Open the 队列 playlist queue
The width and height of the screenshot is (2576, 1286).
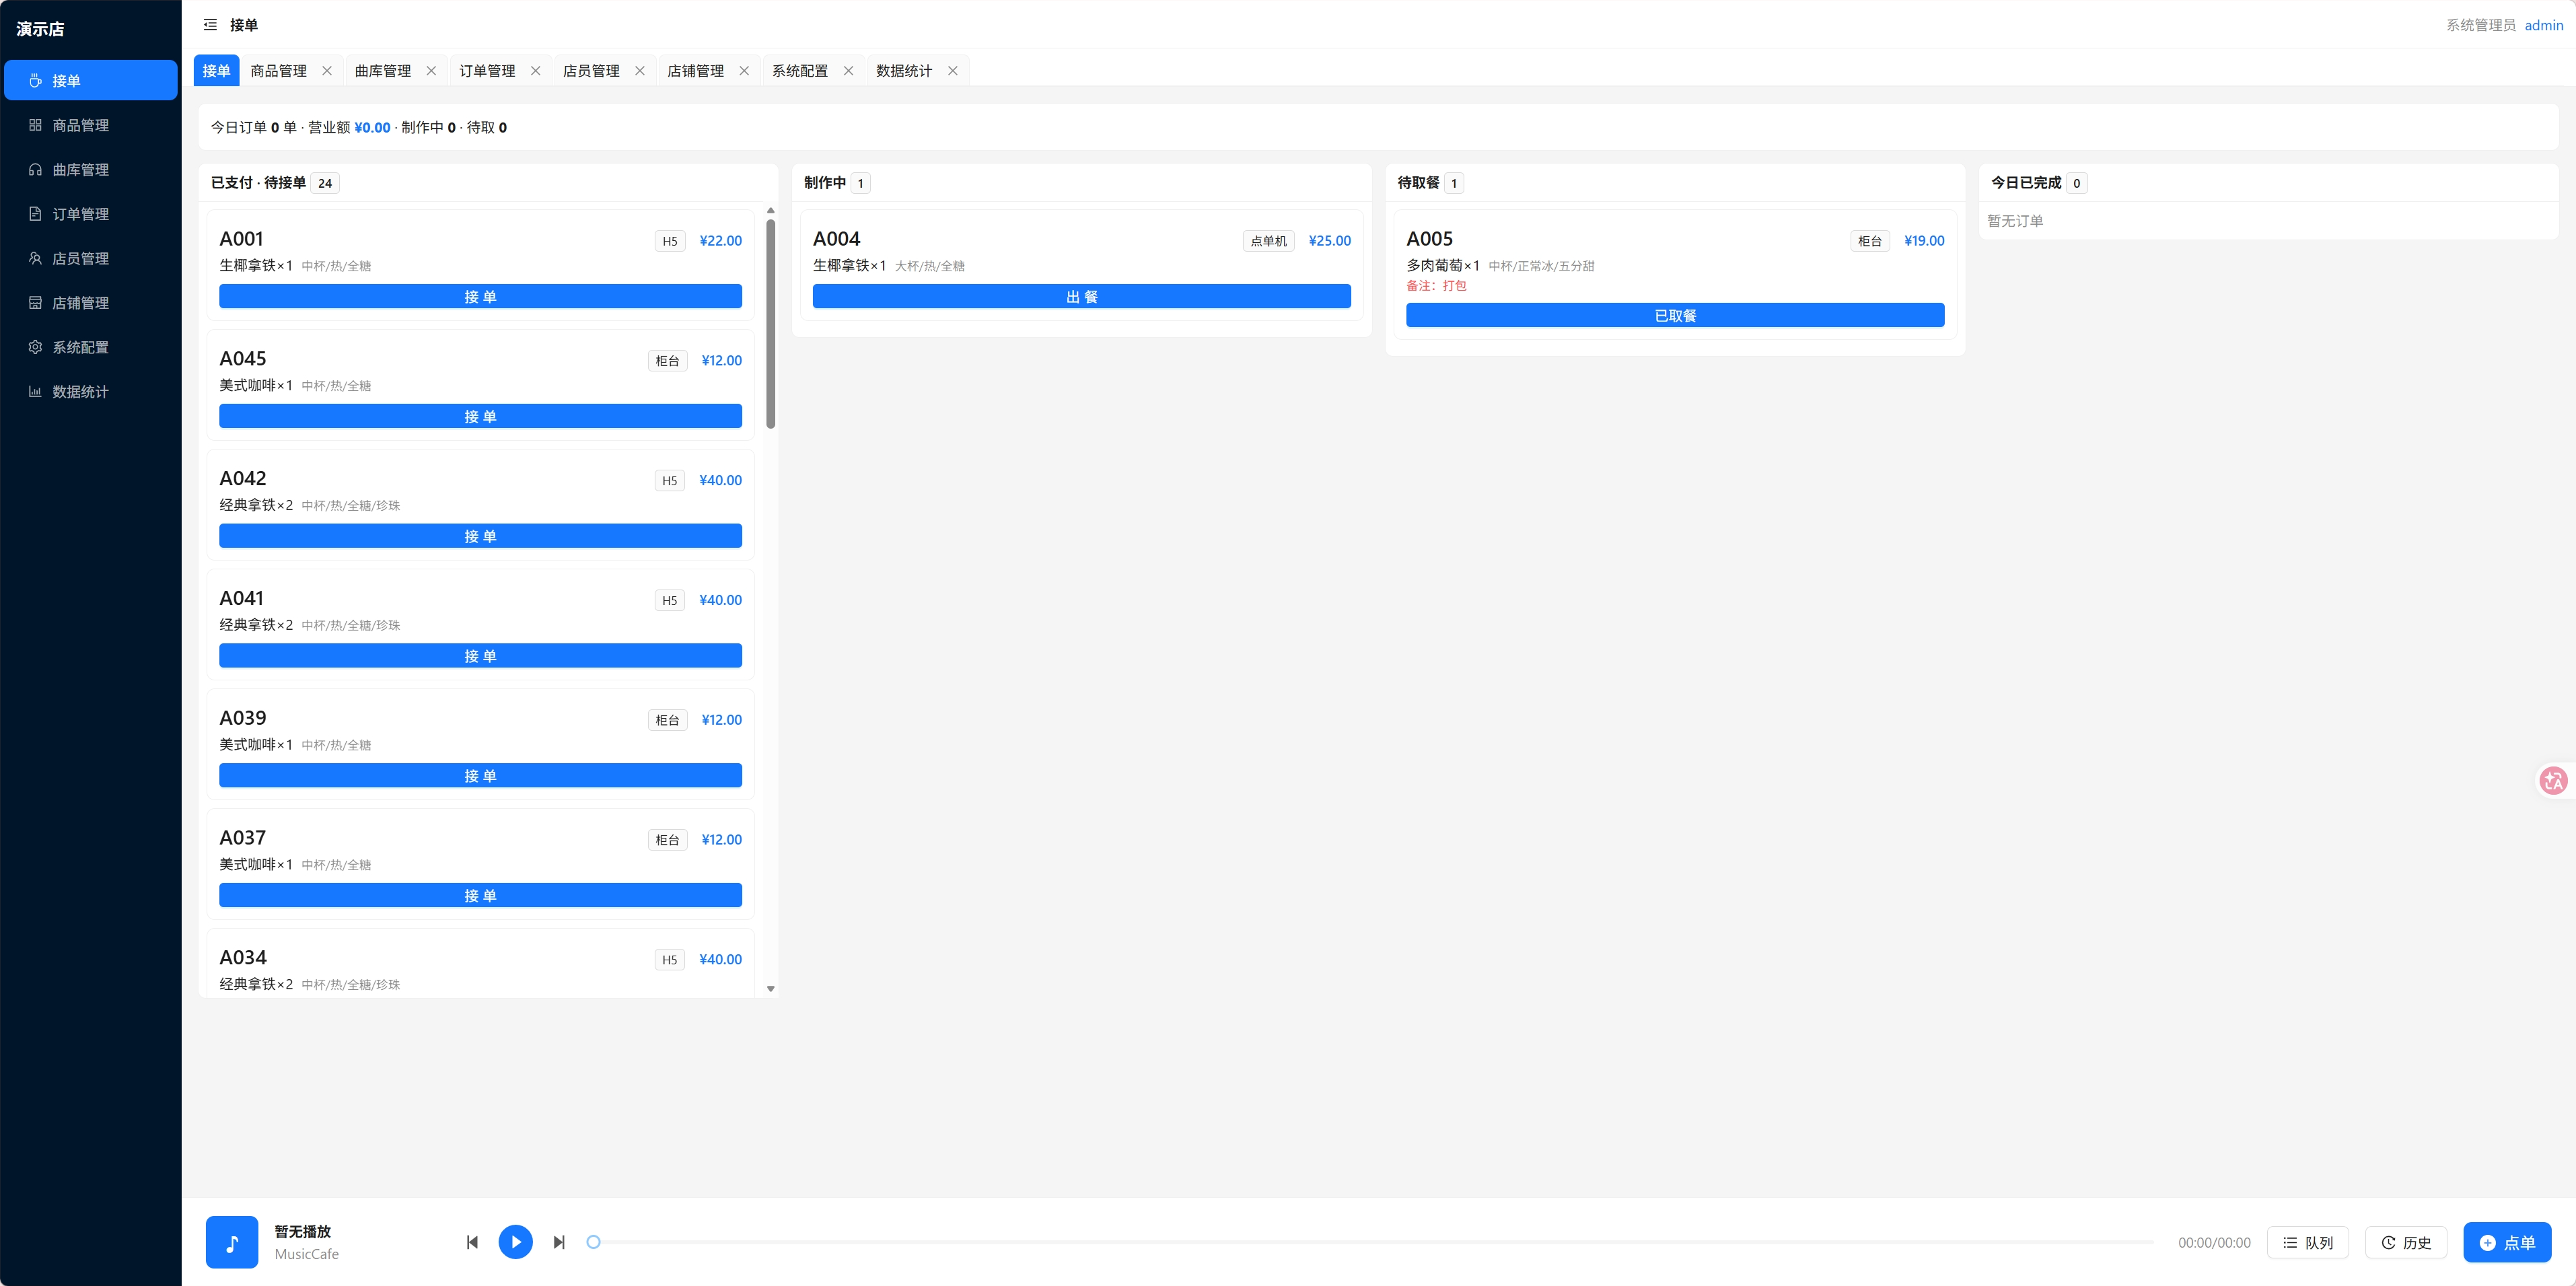click(x=2307, y=1242)
